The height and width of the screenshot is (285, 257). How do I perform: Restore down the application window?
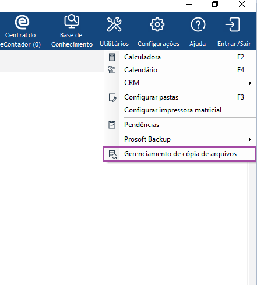[x=215, y=4]
